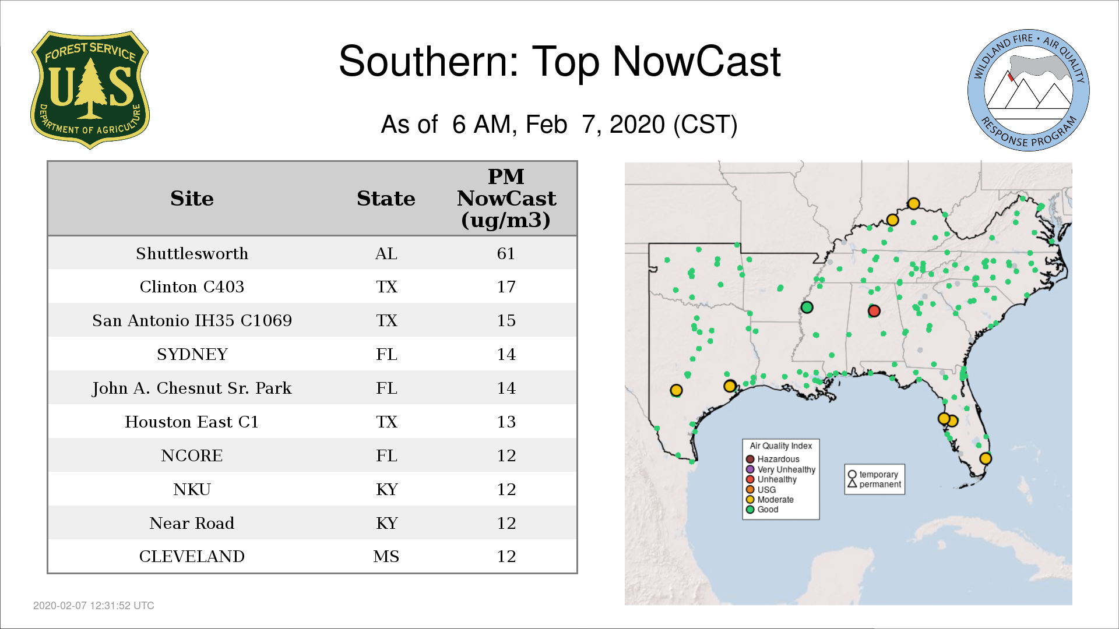This screenshot has width=1119, height=629.
Task: Click the Very Unhealthy purple legend swatch
Action: tap(750, 469)
